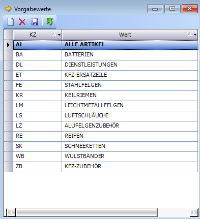
Task: Click the floppy disk save icon
Action: [35, 22]
